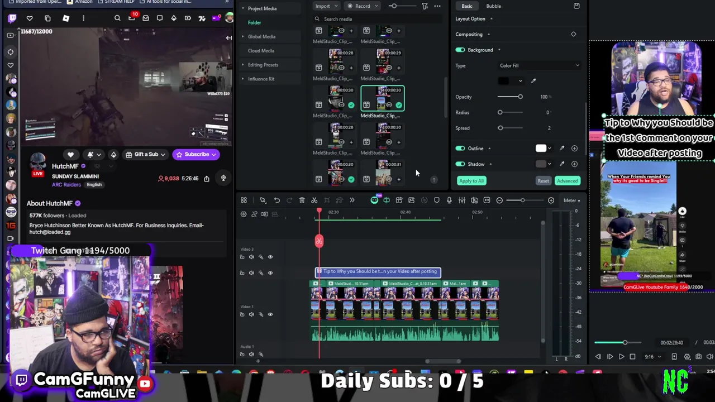Click the playhead split handle
This screenshot has height=402, width=715.
click(319, 241)
